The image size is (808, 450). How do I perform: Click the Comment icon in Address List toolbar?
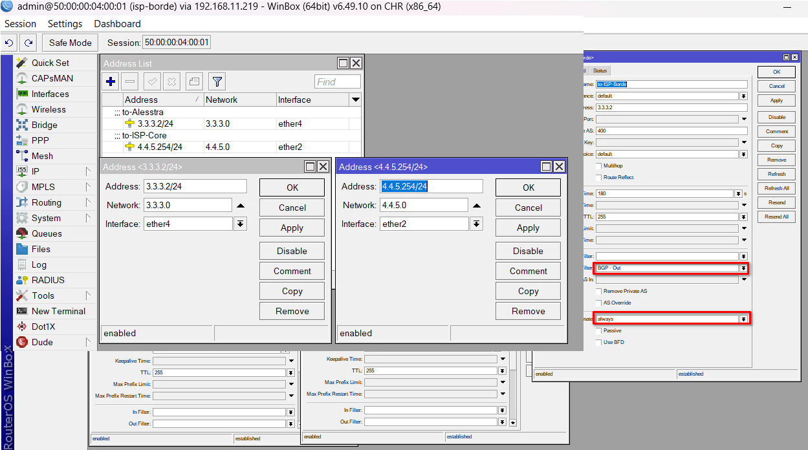tap(194, 81)
